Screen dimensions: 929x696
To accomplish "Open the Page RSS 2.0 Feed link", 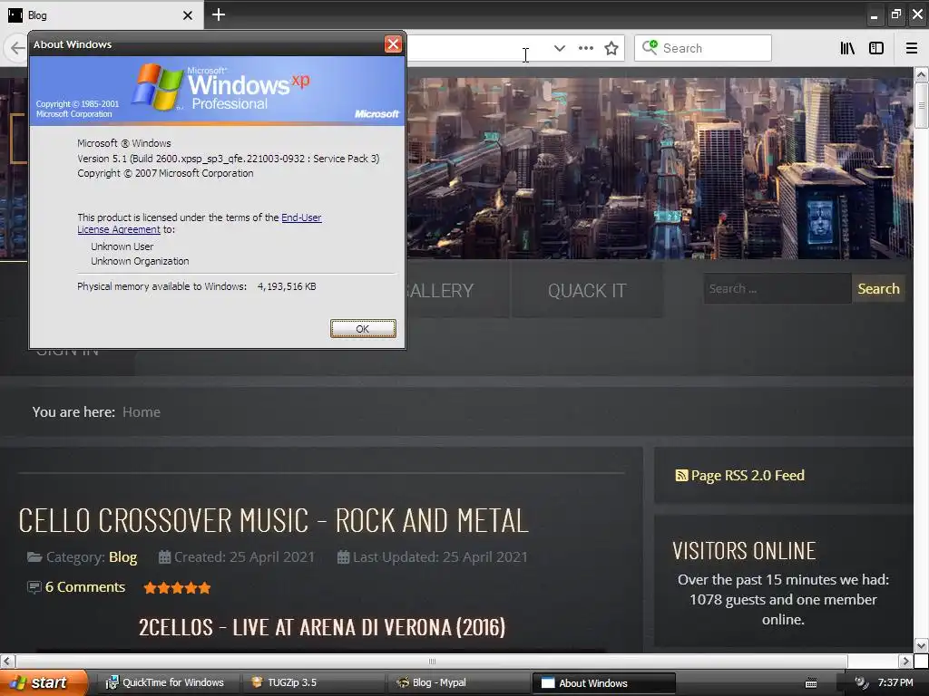I will point(748,475).
